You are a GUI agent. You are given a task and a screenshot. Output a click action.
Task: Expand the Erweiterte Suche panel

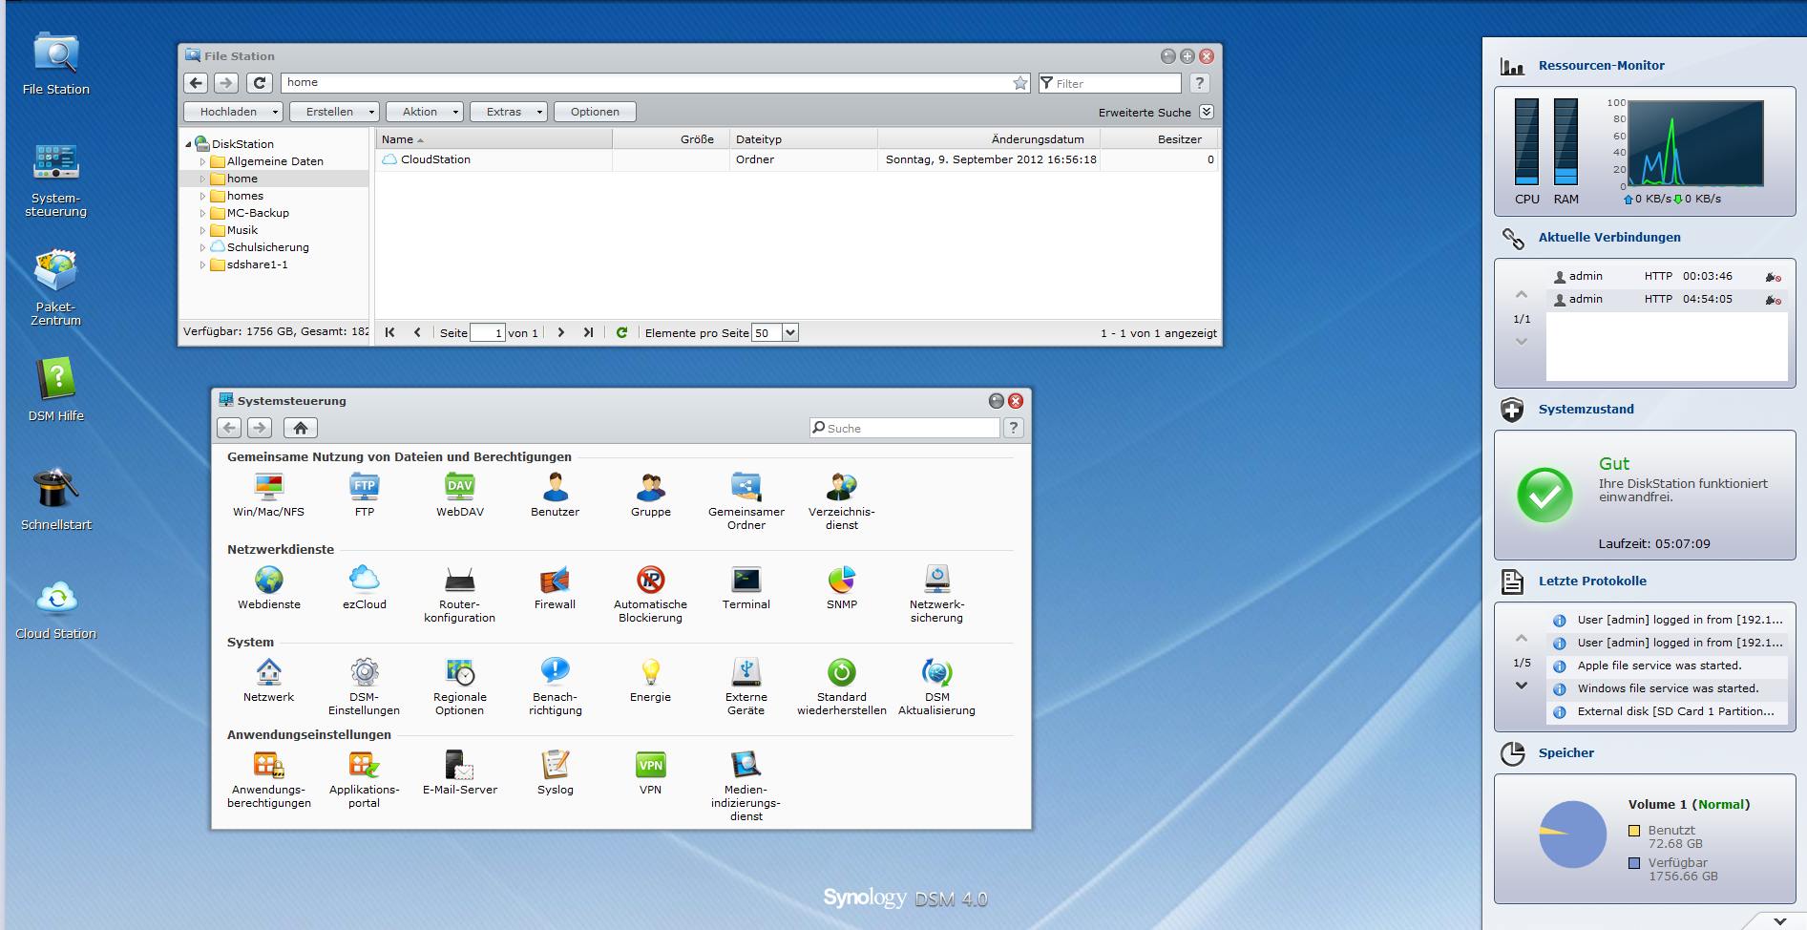point(1207,112)
